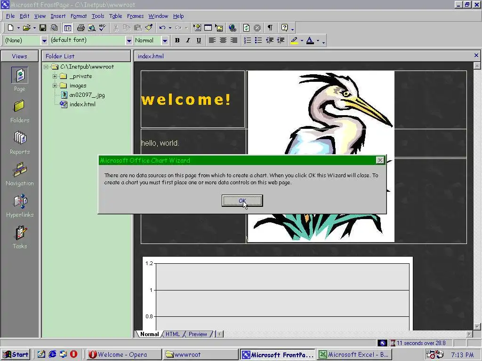Open Font Color dropdown arrow
Screen dimensions: 482x361
pyautogui.click(x=318, y=40)
